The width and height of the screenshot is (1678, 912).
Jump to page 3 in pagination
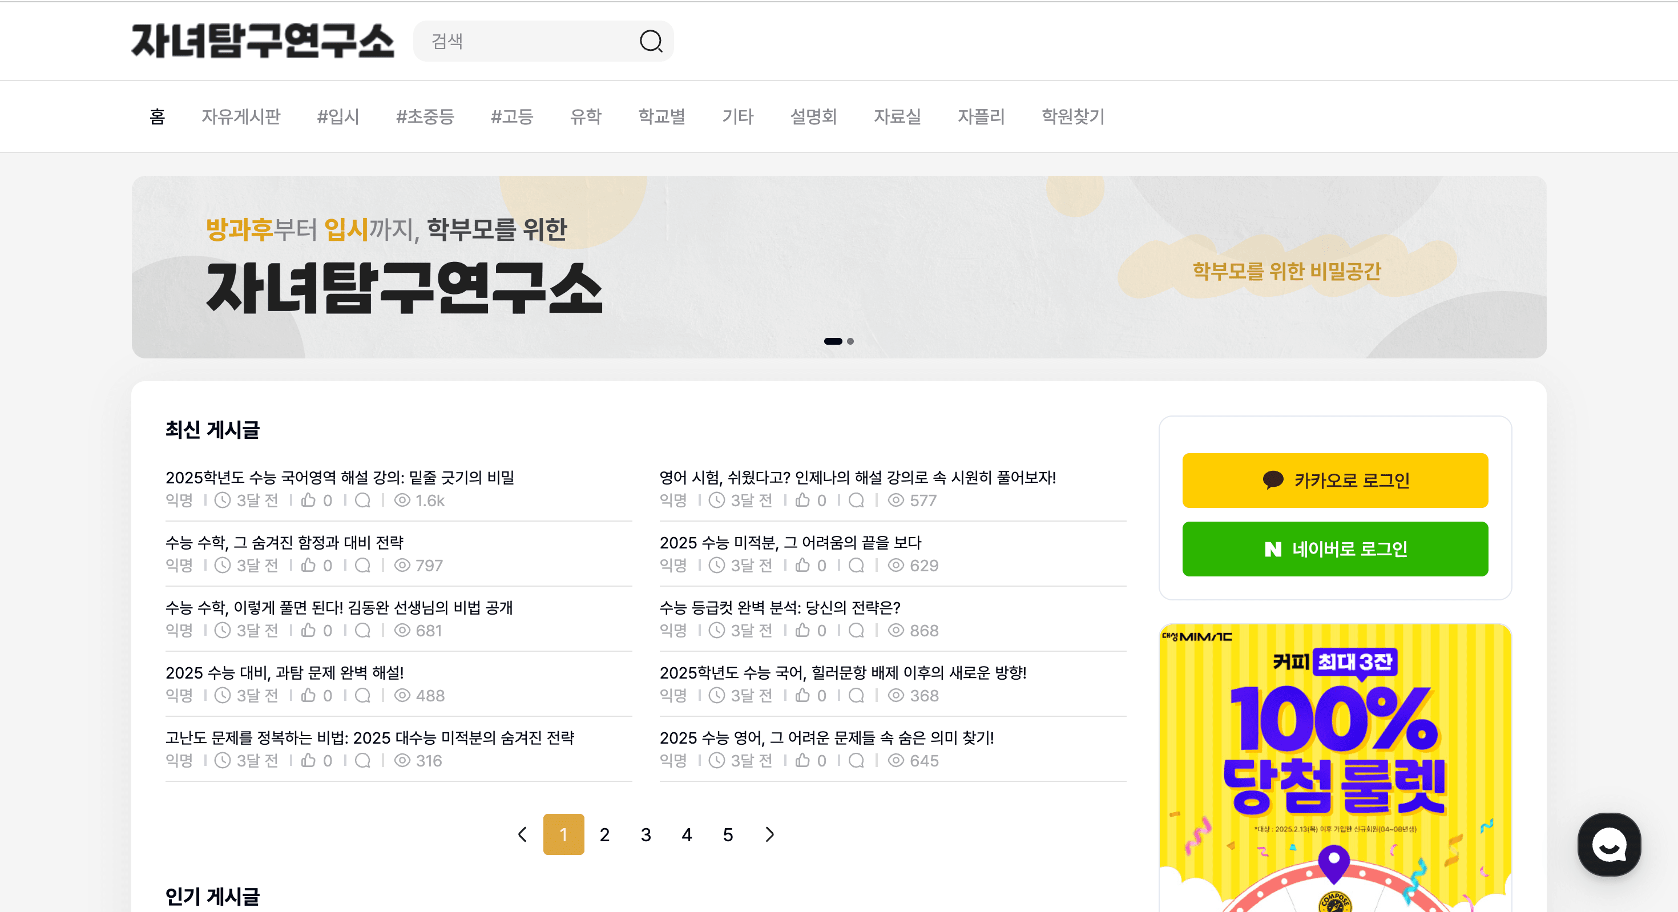tap(646, 834)
